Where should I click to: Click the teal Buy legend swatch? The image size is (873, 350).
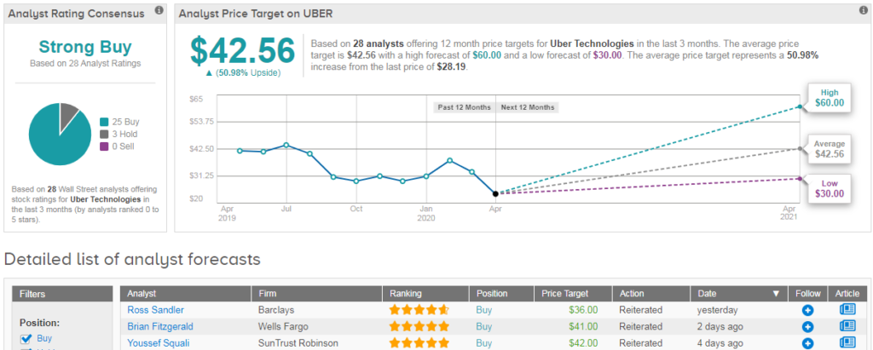tap(103, 122)
